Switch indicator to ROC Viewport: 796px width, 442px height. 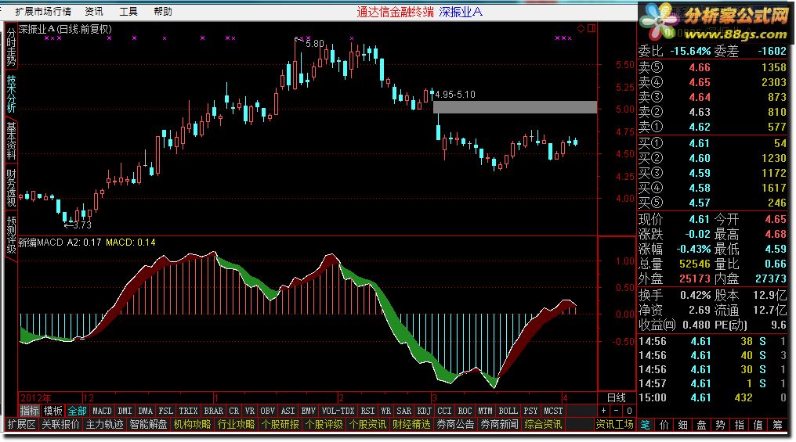click(465, 411)
